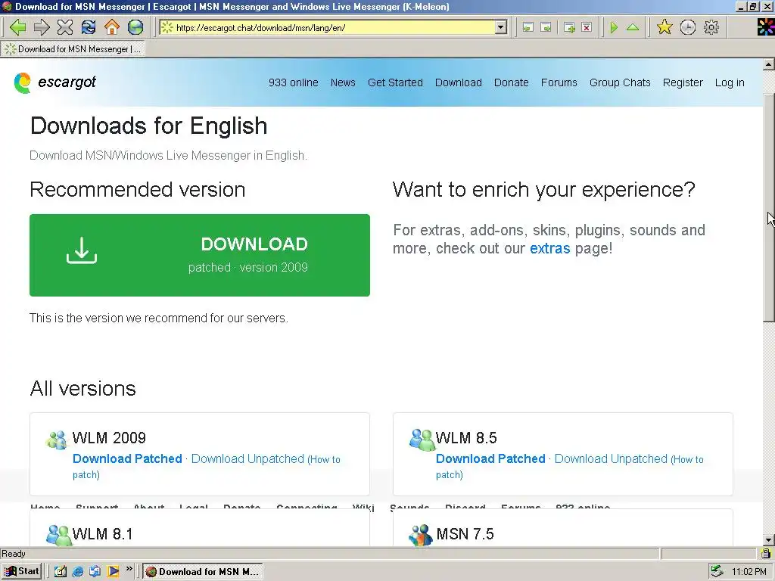Click Download Unpatched for WLM 8.5
The width and height of the screenshot is (775, 581).
(611, 458)
